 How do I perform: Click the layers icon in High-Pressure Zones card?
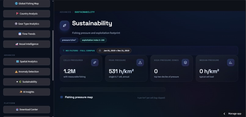[186, 63]
